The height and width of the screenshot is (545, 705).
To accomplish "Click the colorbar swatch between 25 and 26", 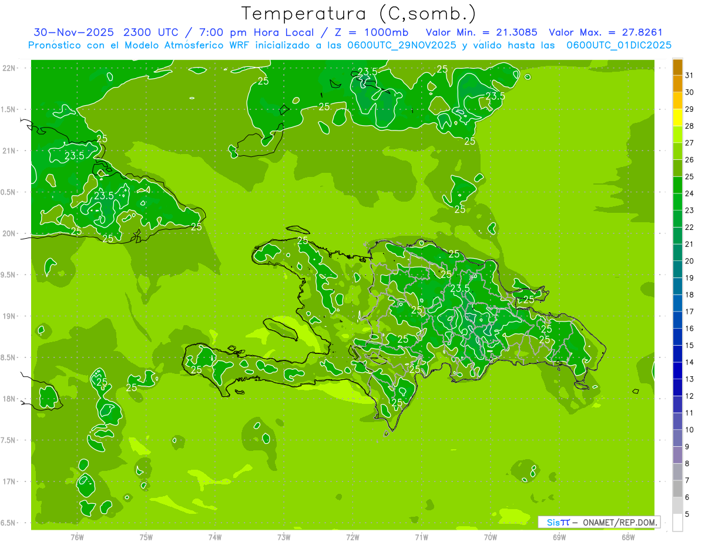I will point(677,169).
